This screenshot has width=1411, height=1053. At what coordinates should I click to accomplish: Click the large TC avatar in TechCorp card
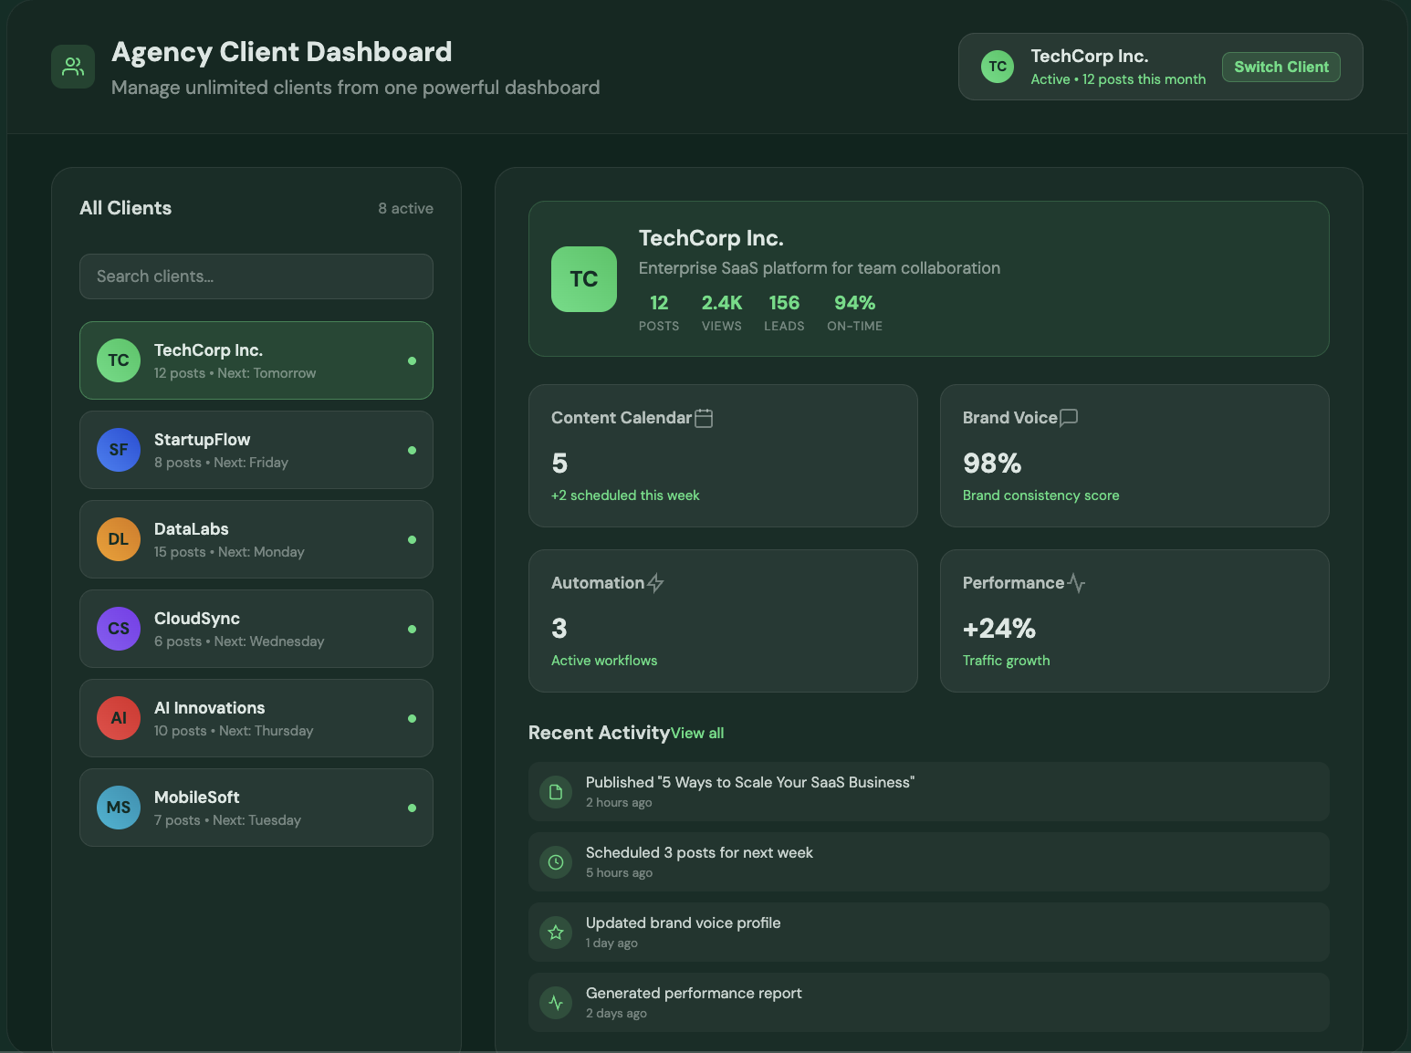point(584,279)
